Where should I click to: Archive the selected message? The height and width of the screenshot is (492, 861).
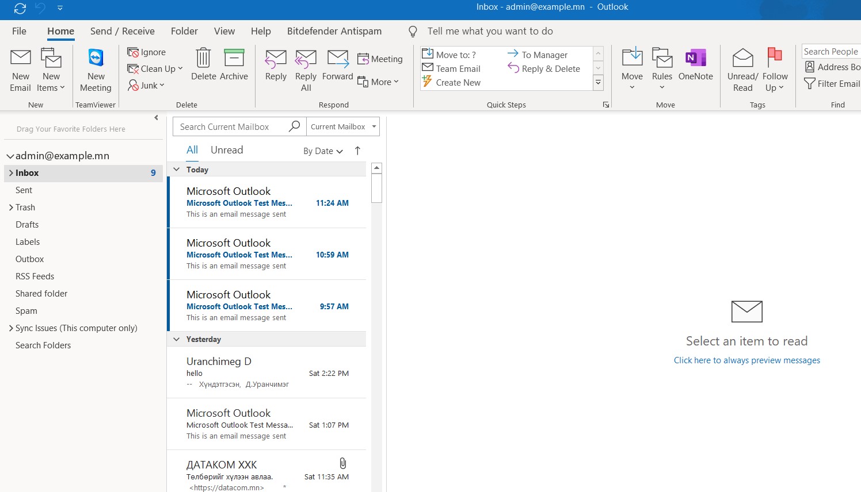[x=234, y=64]
